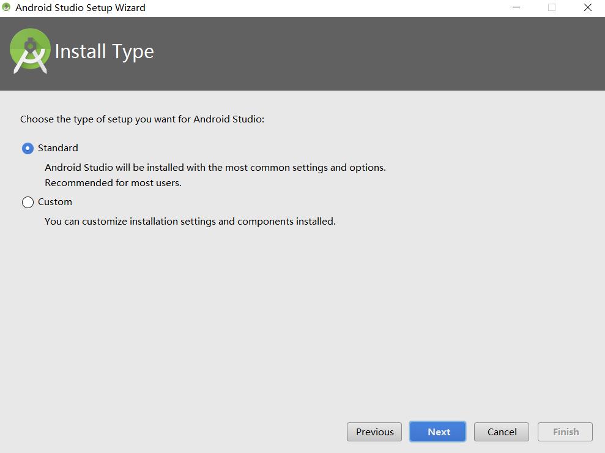Click the greyed-out Finish button
The height and width of the screenshot is (453, 605).
(x=565, y=432)
